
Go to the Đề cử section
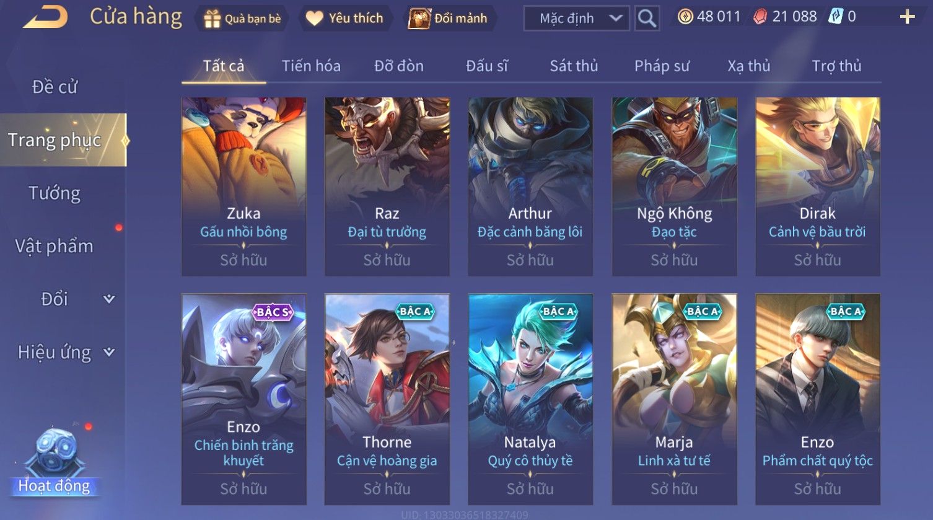55,87
